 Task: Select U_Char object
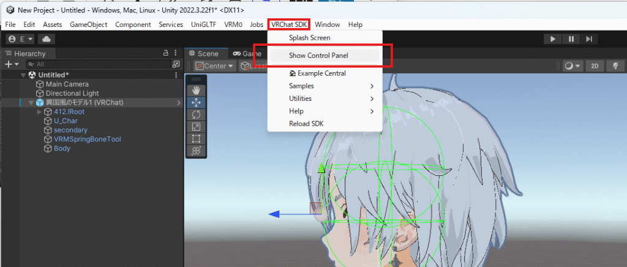(x=66, y=121)
